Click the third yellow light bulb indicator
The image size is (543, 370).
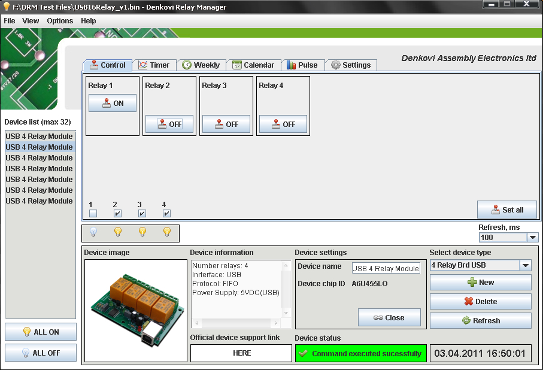click(x=142, y=232)
